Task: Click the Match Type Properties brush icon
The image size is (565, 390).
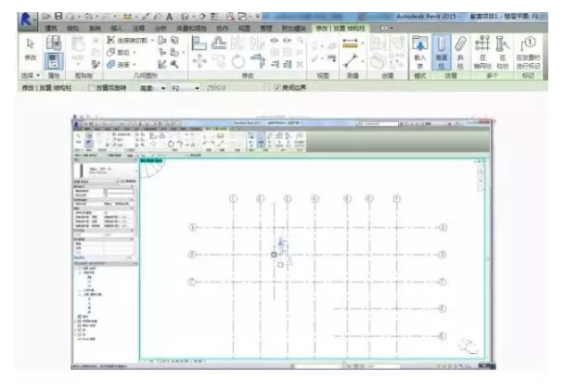Action: [x=96, y=65]
